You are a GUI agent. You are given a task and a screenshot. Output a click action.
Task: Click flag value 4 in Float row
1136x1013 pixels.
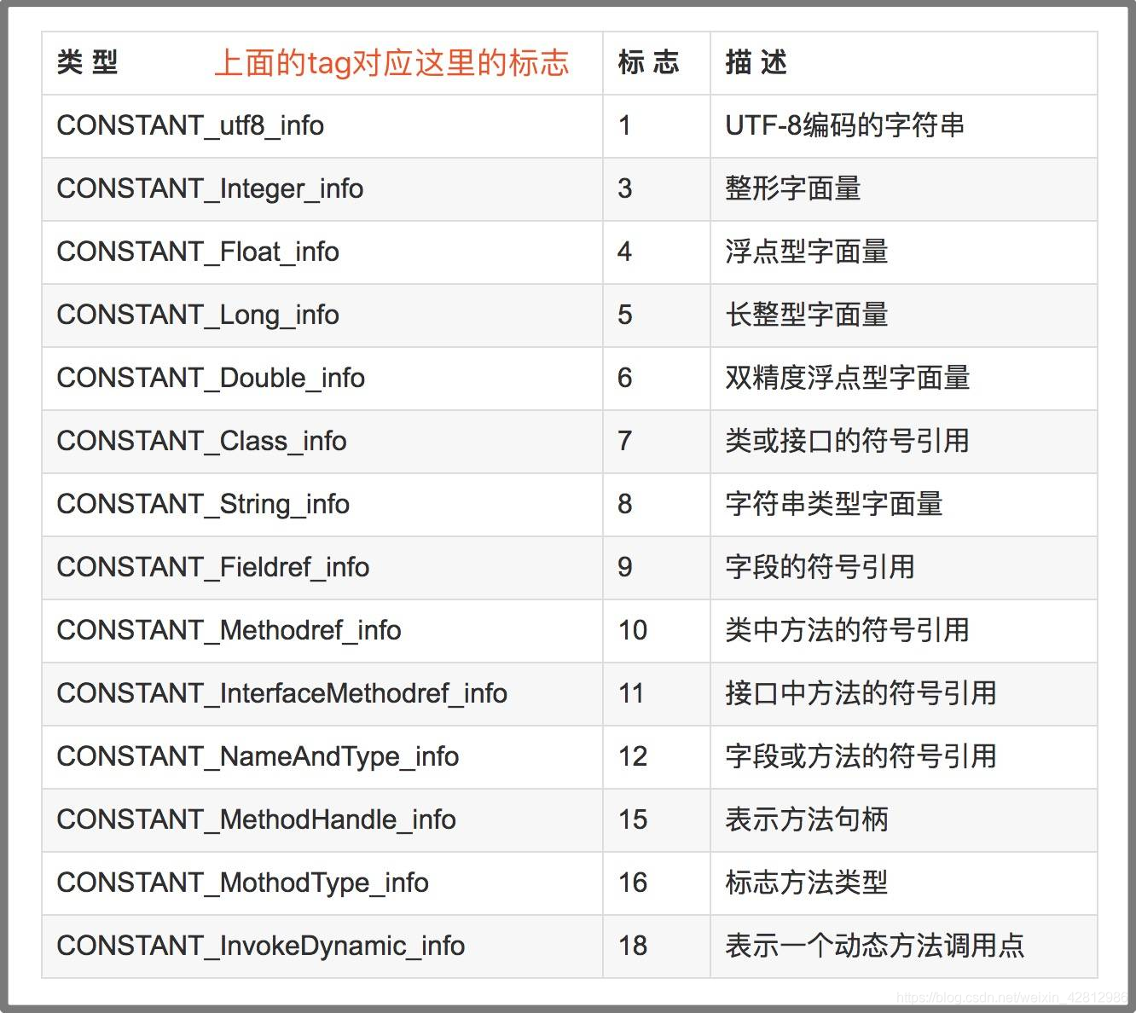pos(625,252)
